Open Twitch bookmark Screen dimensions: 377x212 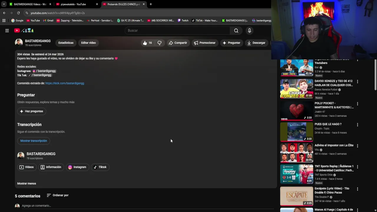coord(183,21)
